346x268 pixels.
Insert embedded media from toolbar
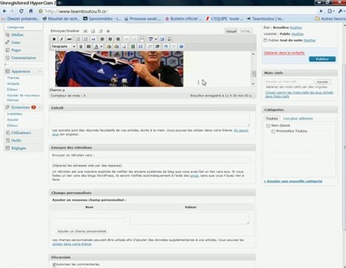pyautogui.click(x=133, y=46)
